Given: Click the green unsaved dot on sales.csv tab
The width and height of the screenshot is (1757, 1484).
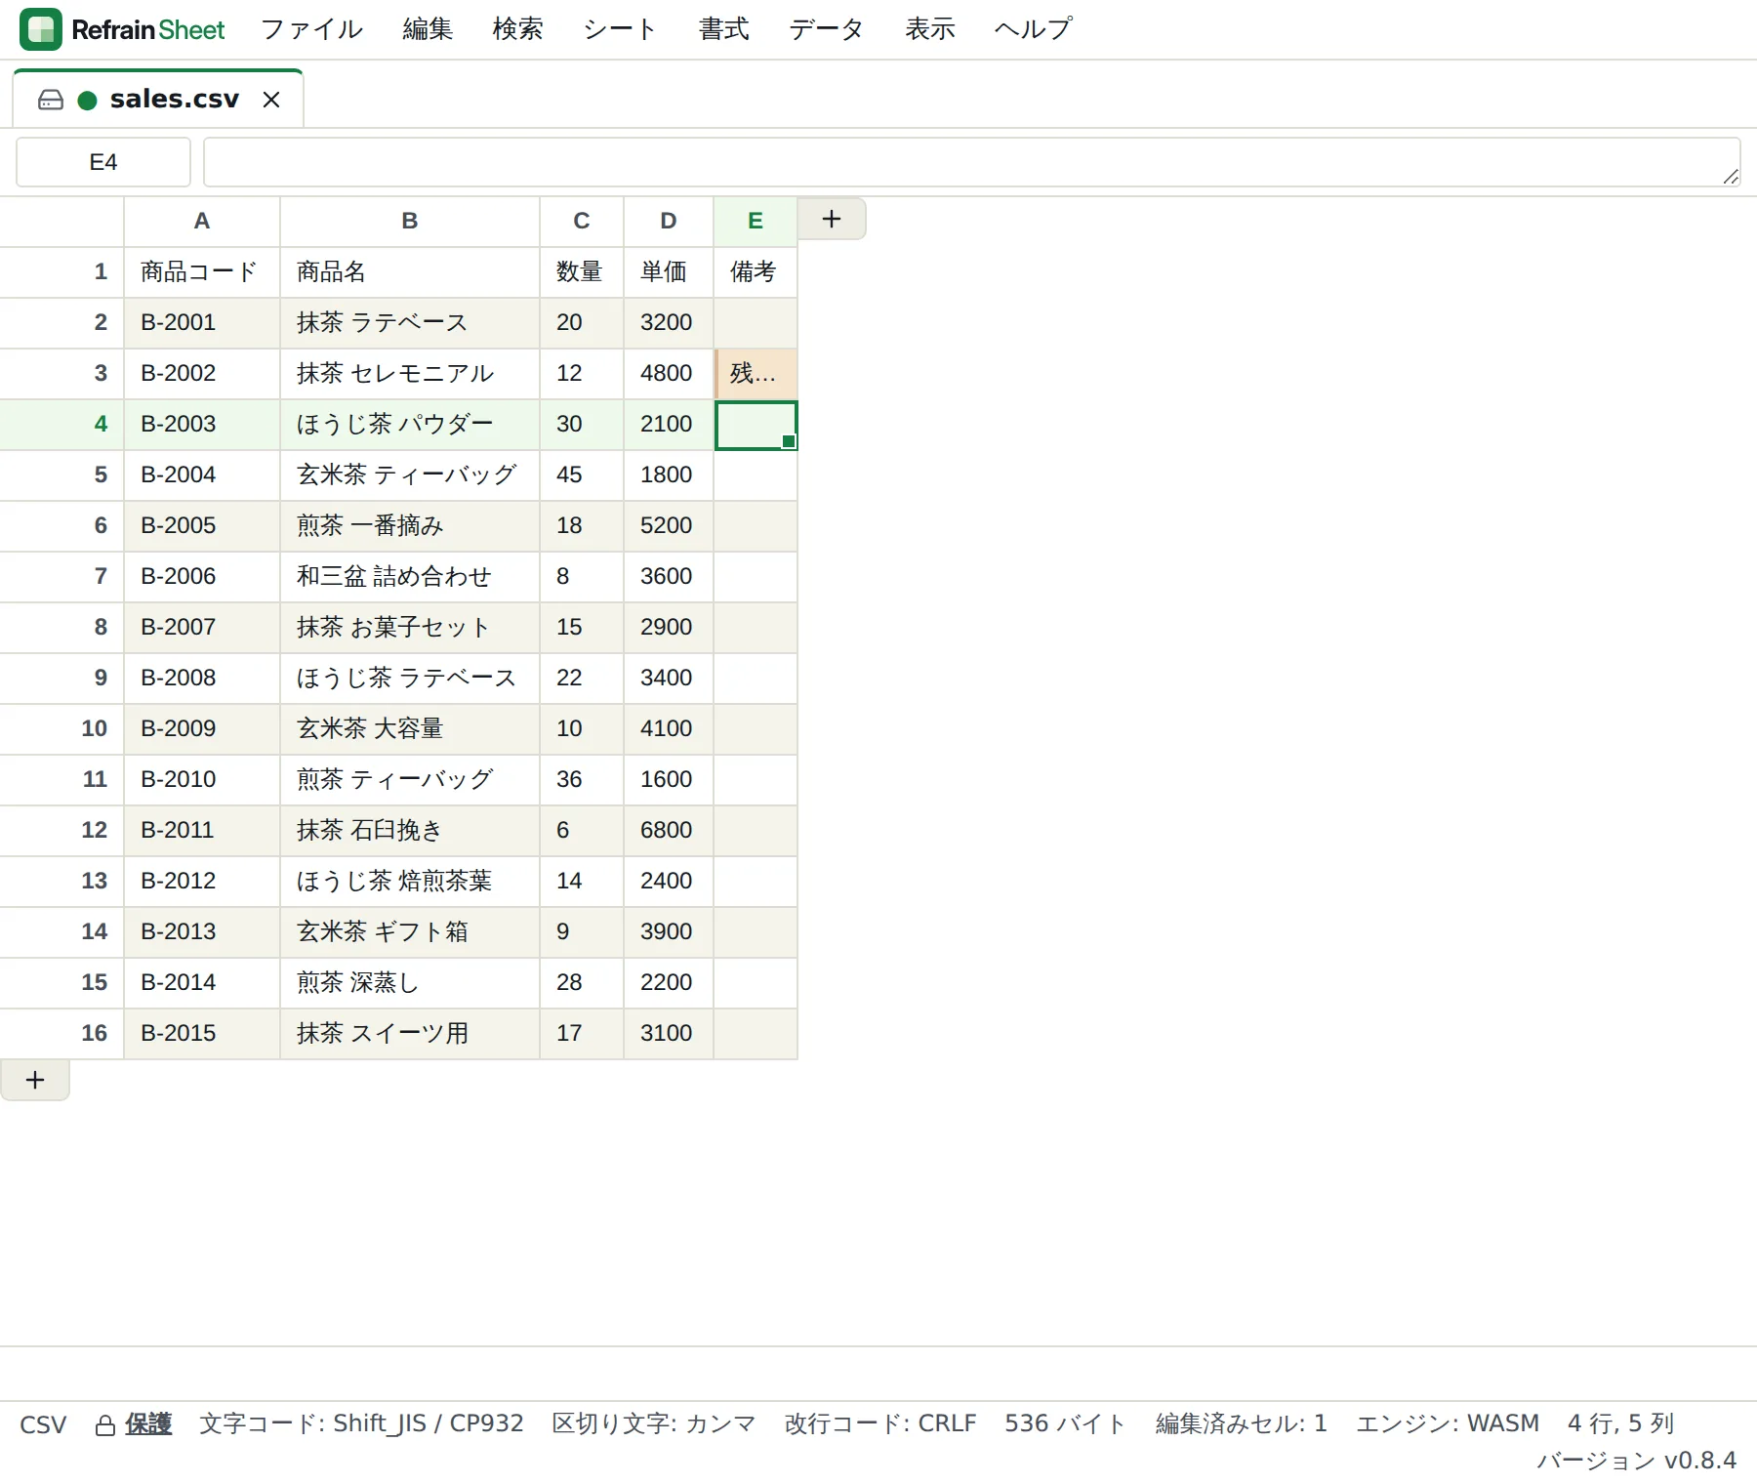Looking at the screenshot, I should click(87, 100).
